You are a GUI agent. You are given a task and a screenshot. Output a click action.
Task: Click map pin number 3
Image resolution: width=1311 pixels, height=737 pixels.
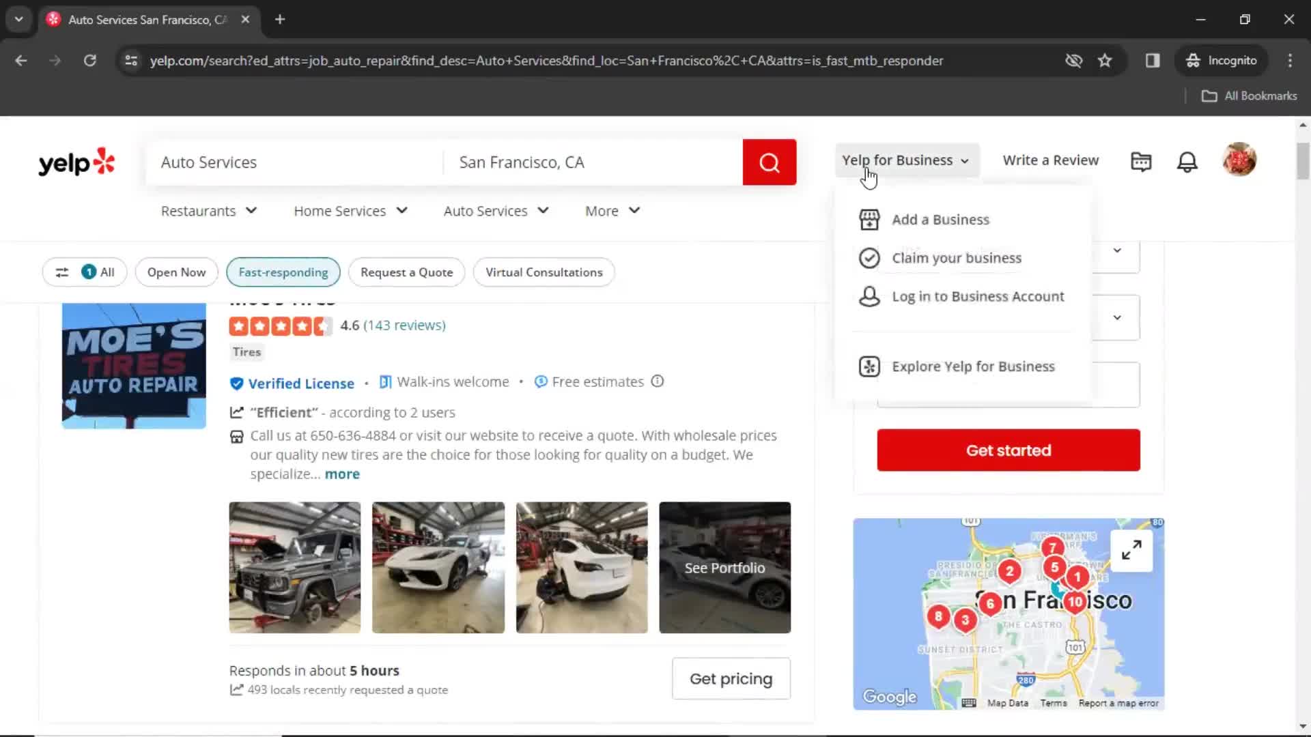pos(965,620)
